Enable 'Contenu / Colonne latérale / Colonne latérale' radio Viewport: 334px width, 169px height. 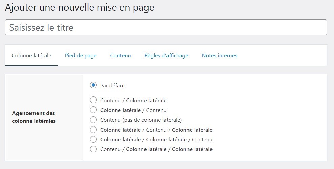93,149
